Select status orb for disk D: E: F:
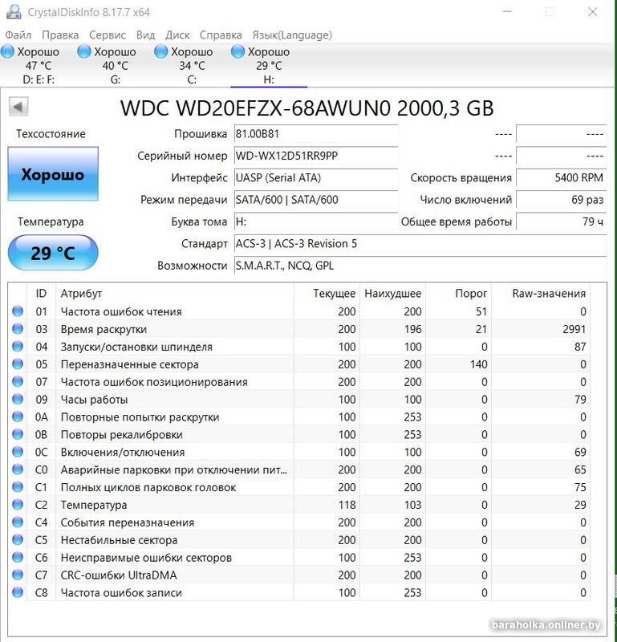Viewport: 617px width, 642px height. pos(7,51)
